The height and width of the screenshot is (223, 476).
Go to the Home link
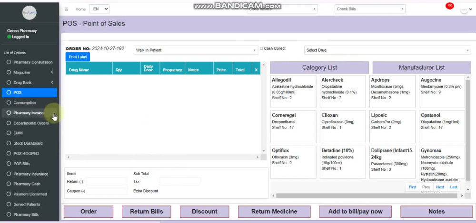tap(80, 9)
